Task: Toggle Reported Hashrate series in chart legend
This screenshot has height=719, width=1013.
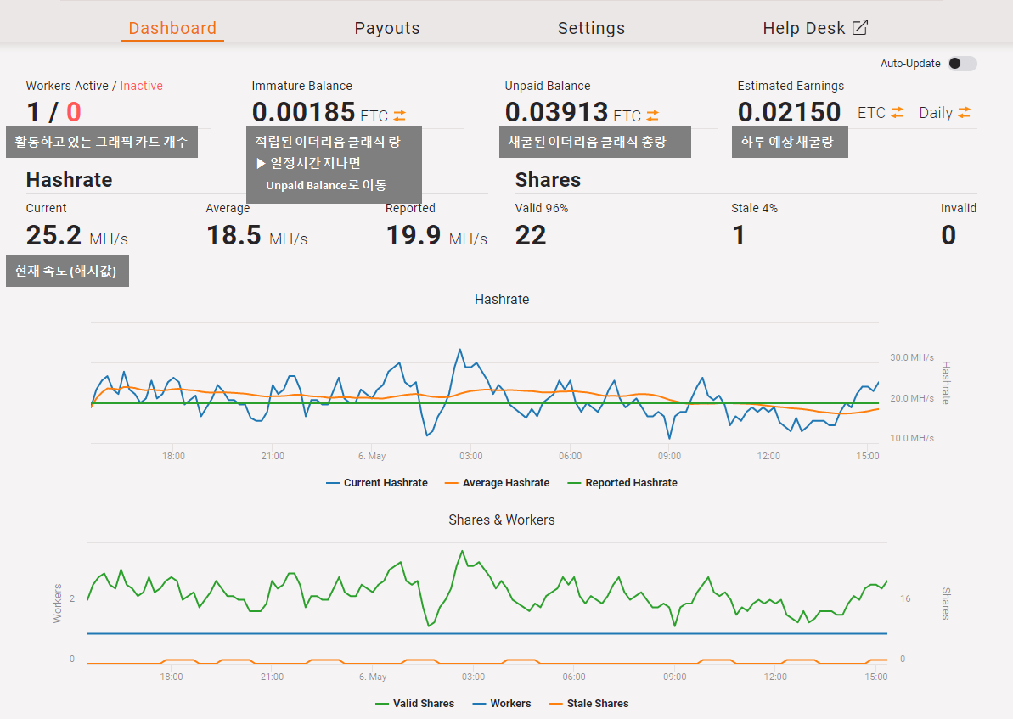Action: tap(622, 482)
